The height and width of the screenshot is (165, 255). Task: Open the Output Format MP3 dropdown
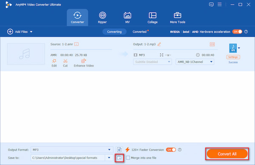point(72,150)
